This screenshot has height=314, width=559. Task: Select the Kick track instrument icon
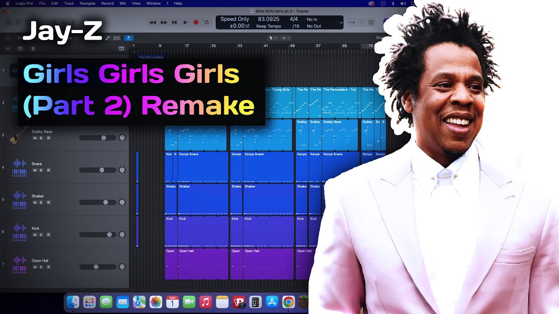[19, 232]
